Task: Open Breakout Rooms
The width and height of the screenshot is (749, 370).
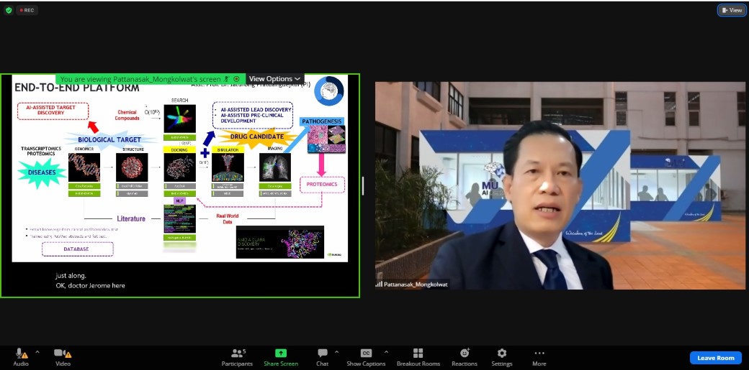Action: [x=418, y=353]
